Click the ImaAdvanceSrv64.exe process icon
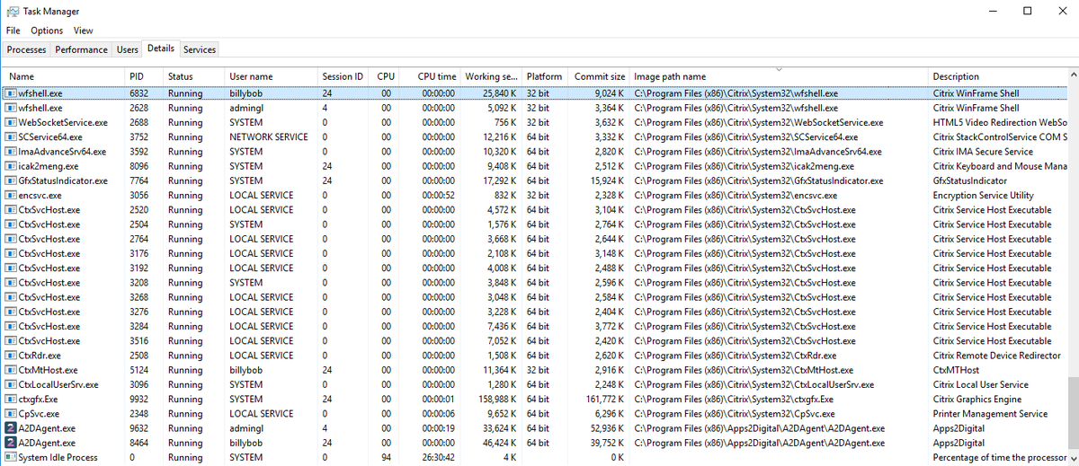 pos(11,152)
